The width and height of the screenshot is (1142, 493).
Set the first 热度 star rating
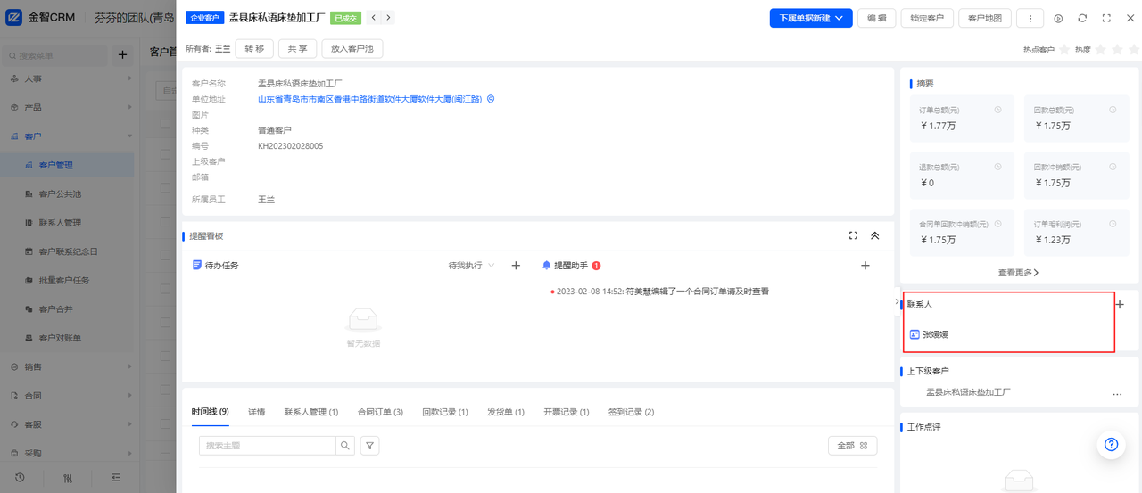click(1100, 50)
